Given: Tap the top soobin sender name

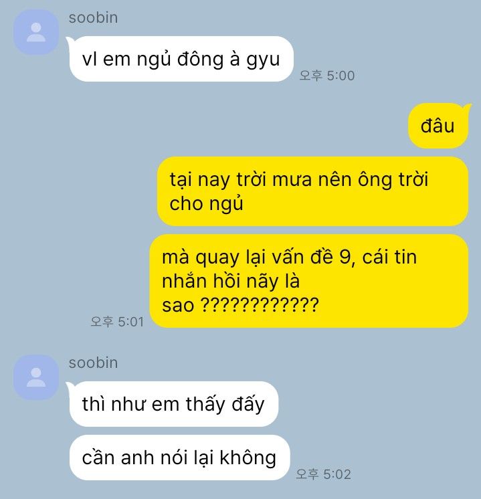Looking at the screenshot, I should point(93,17).
